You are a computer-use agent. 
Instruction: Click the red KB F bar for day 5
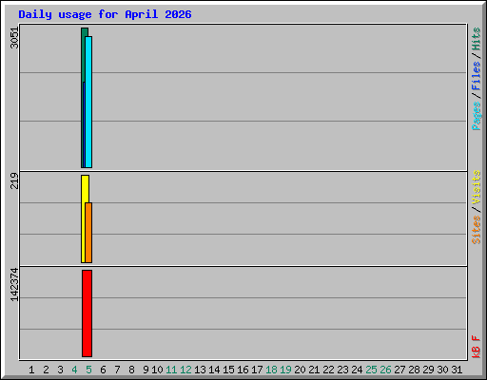pyautogui.click(x=88, y=313)
